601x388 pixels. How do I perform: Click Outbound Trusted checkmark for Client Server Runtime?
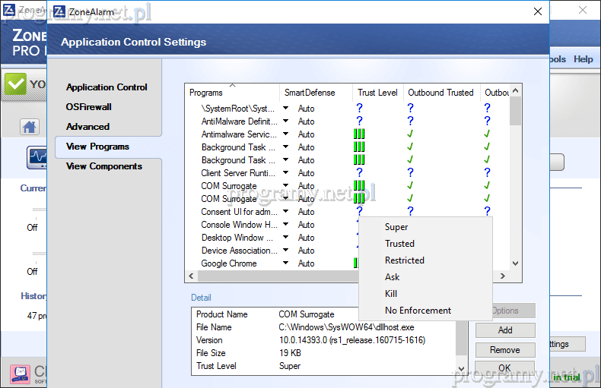(x=410, y=173)
